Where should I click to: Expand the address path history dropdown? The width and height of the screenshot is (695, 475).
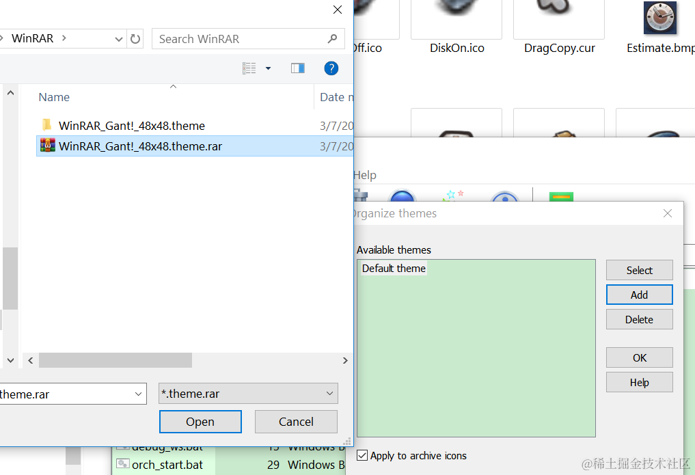click(x=118, y=39)
